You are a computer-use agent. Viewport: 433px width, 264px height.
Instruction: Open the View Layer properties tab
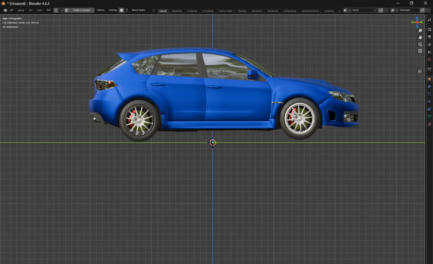pos(429,44)
